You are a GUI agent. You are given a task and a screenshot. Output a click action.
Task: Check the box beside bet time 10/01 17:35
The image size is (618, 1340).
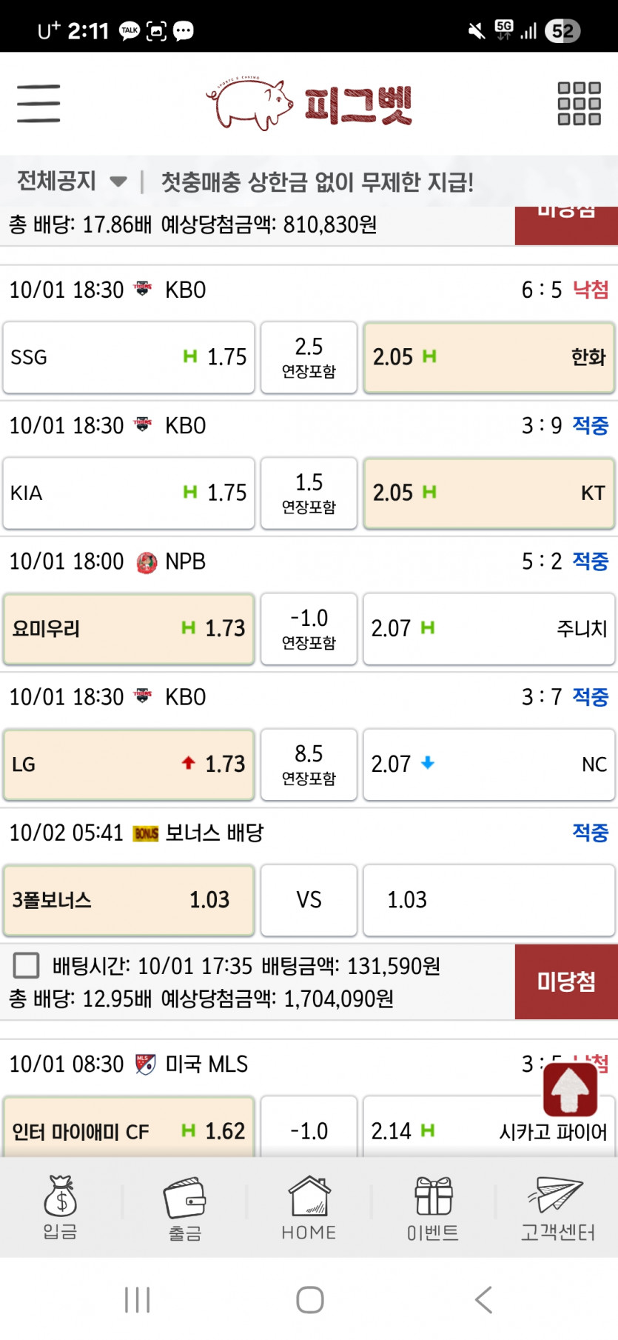[x=27, y=966]
